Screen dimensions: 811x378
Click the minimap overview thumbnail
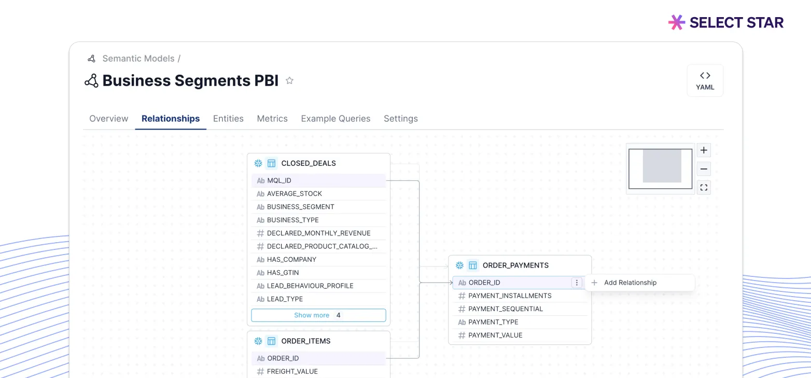click(660, 169)
